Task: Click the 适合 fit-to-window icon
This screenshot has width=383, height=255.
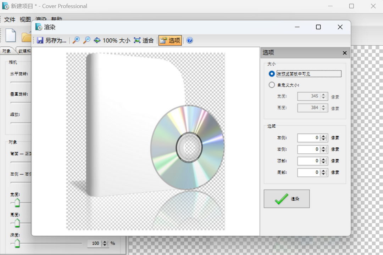Action: click(x=137, y=40)
